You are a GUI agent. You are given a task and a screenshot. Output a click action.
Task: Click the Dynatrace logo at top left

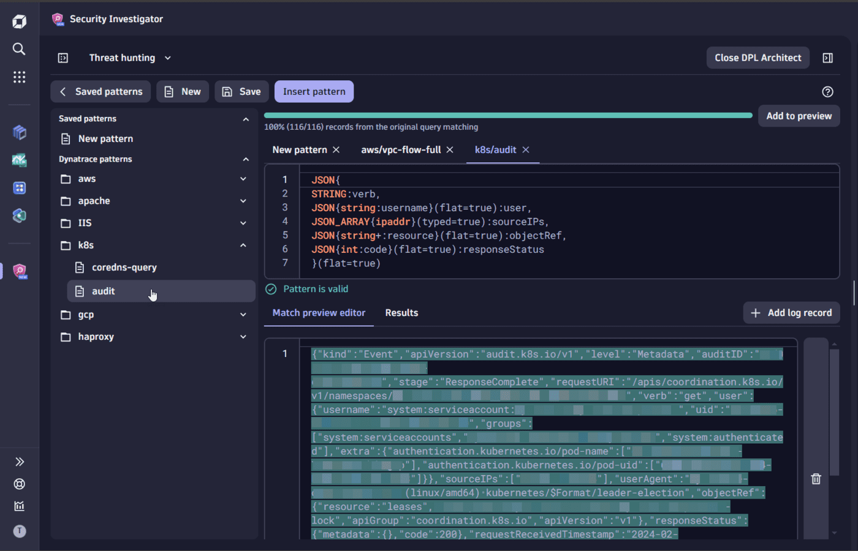point(19,20)
